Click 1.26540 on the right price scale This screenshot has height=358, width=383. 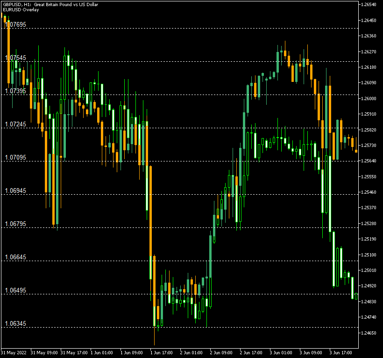click(369, 5)
